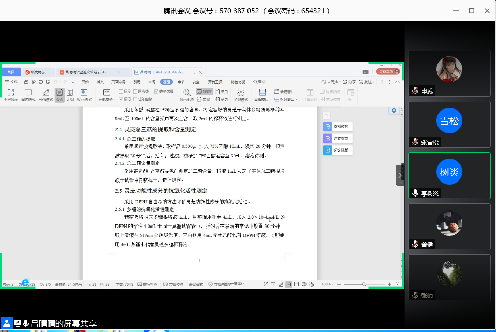The width and height of the screenshot is (496, 332).
Task: Open the 大纲 outline view
Action: [70, 94]
